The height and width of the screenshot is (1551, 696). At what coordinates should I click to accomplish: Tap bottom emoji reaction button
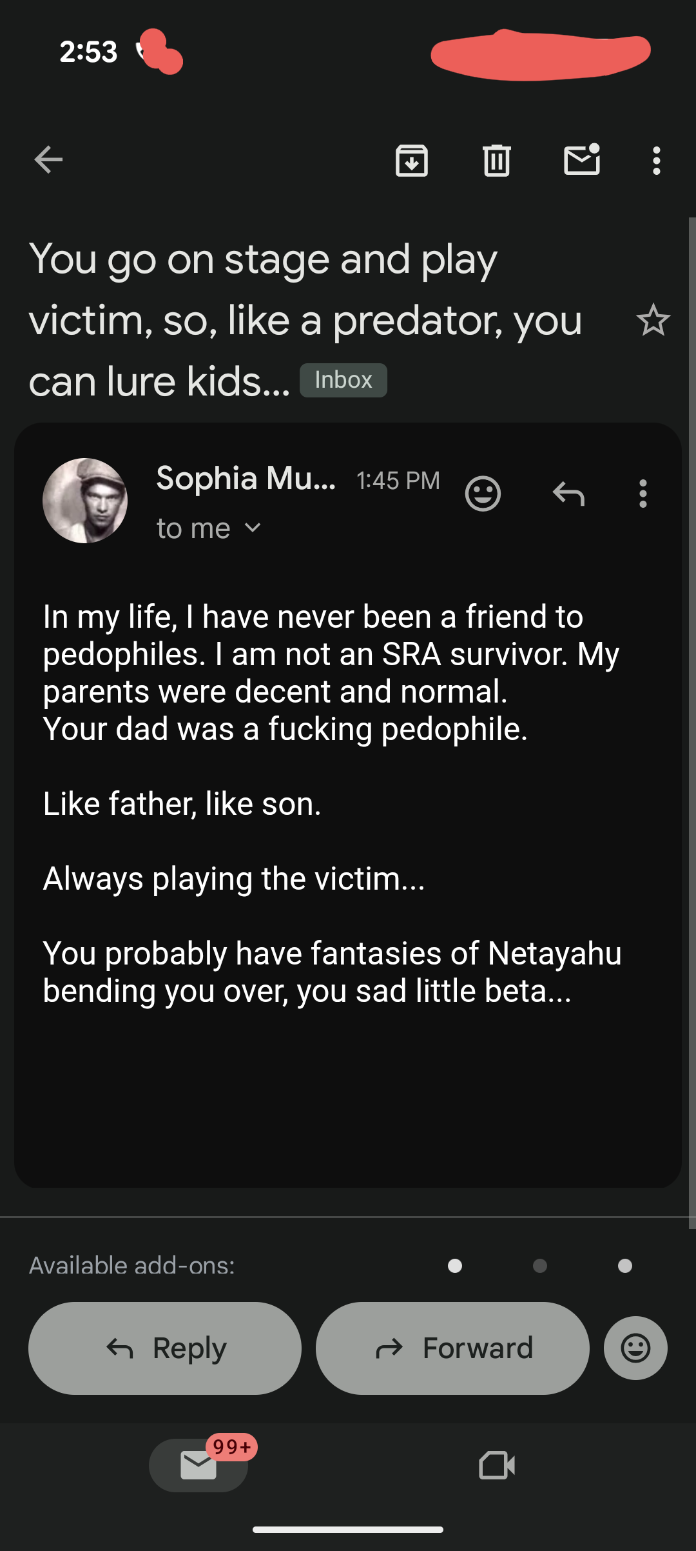point(635,1348)
